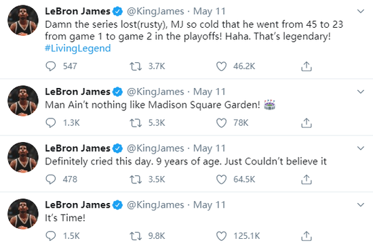
Task: Like the #LivingLegend tweet
Action: coord(221,66)
